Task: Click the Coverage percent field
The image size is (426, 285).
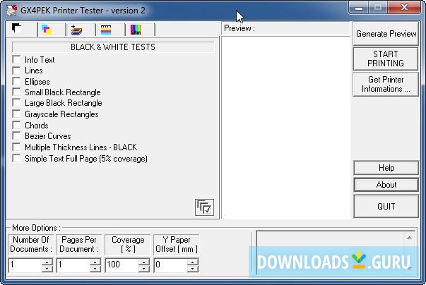Action: 122,265
